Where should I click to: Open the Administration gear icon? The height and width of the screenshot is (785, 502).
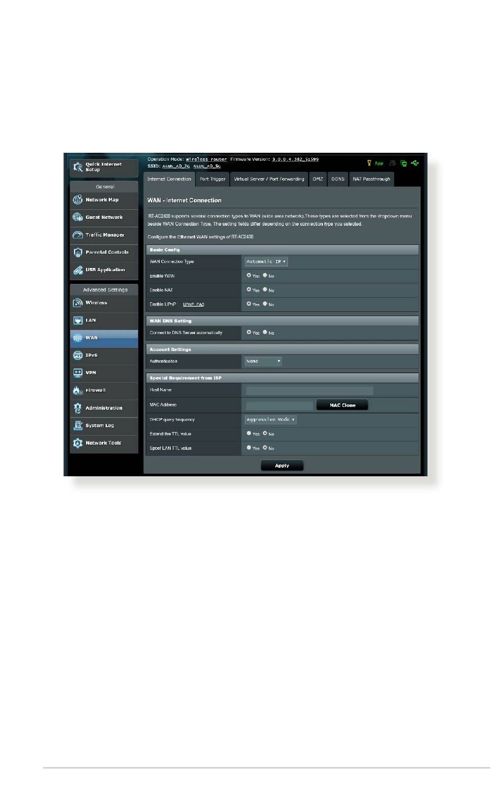click(x=78, y=408)
